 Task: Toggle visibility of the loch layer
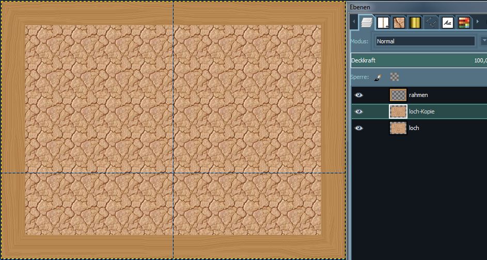pos(359,128)
